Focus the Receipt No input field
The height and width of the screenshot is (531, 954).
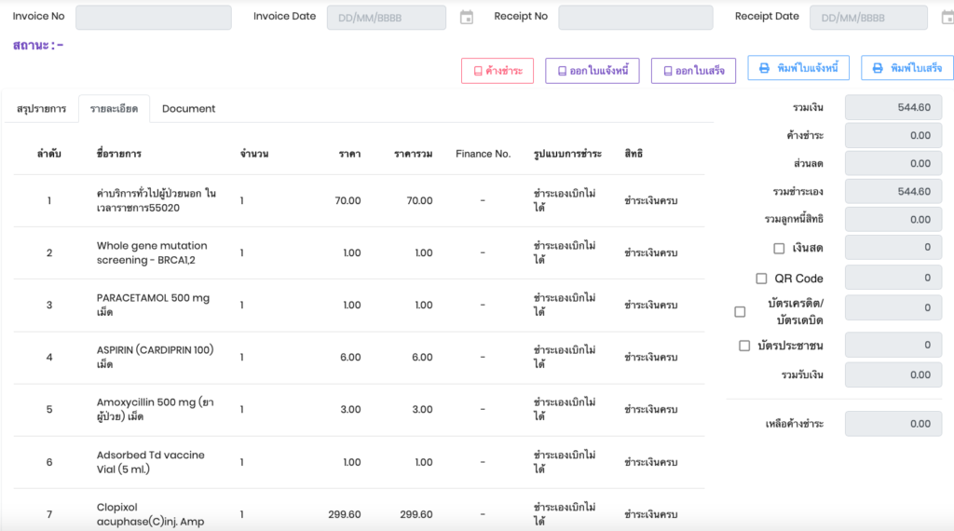tap(635, 18)
